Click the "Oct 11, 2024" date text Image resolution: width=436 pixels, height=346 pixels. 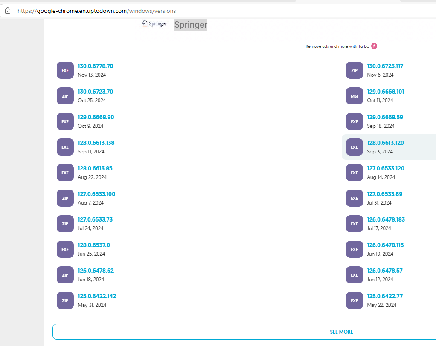pos(380,101)
